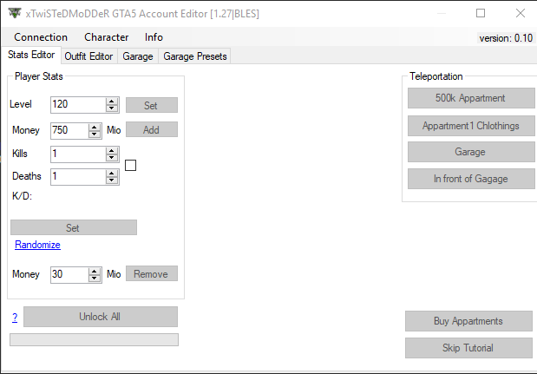Teleport to 500k Appartment
Image resolution: width=537 pixels, height=374 pixels.
(x=471, y=98)
